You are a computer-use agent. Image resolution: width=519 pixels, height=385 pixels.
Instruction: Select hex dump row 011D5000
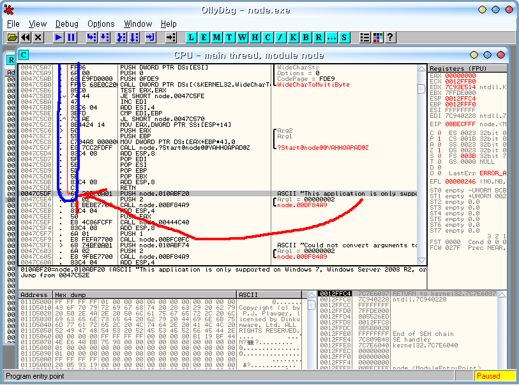pyautogui.click(x=160, y=302)
